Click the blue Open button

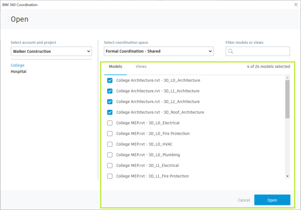point(272,200)
